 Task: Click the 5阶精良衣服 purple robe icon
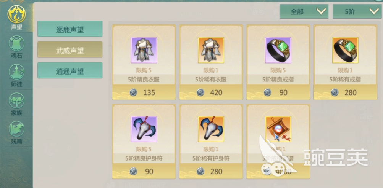(144, 50)
